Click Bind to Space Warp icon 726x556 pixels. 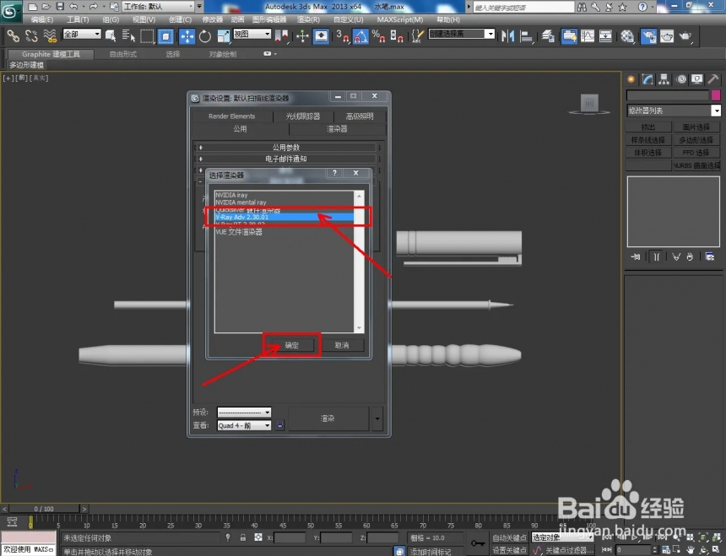[x=50, y=35]
